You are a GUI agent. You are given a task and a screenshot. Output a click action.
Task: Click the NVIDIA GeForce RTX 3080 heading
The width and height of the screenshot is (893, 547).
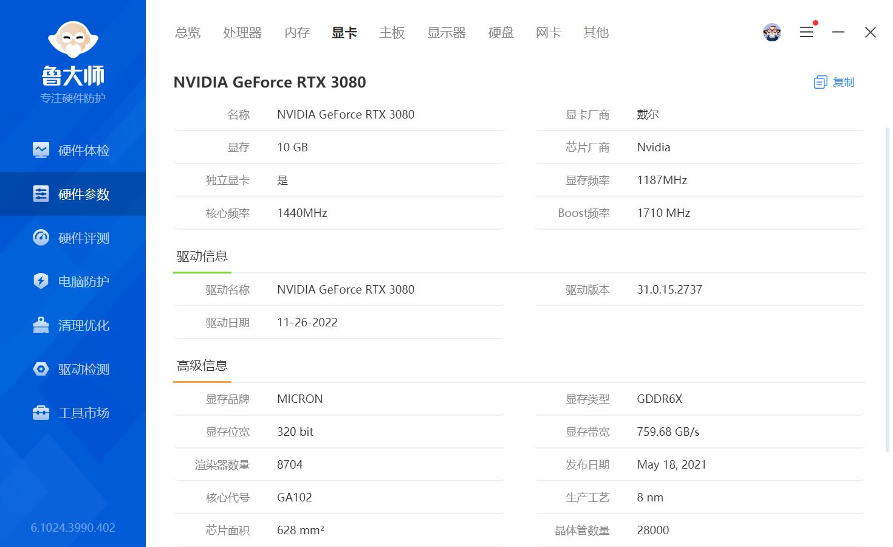[270, 82]
